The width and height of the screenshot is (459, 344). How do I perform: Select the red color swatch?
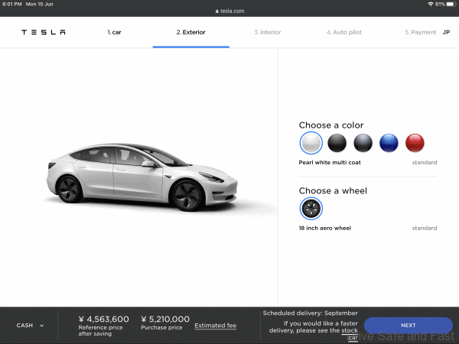click(415, 143)
